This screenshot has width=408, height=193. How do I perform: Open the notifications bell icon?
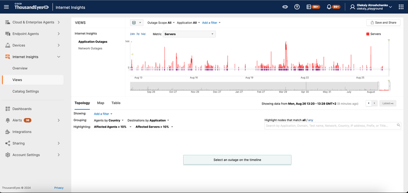[329, 7]
